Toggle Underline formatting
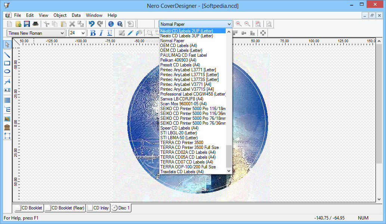Image resolution: width=386 pixels, height=224 pixels. pos(109,33)
